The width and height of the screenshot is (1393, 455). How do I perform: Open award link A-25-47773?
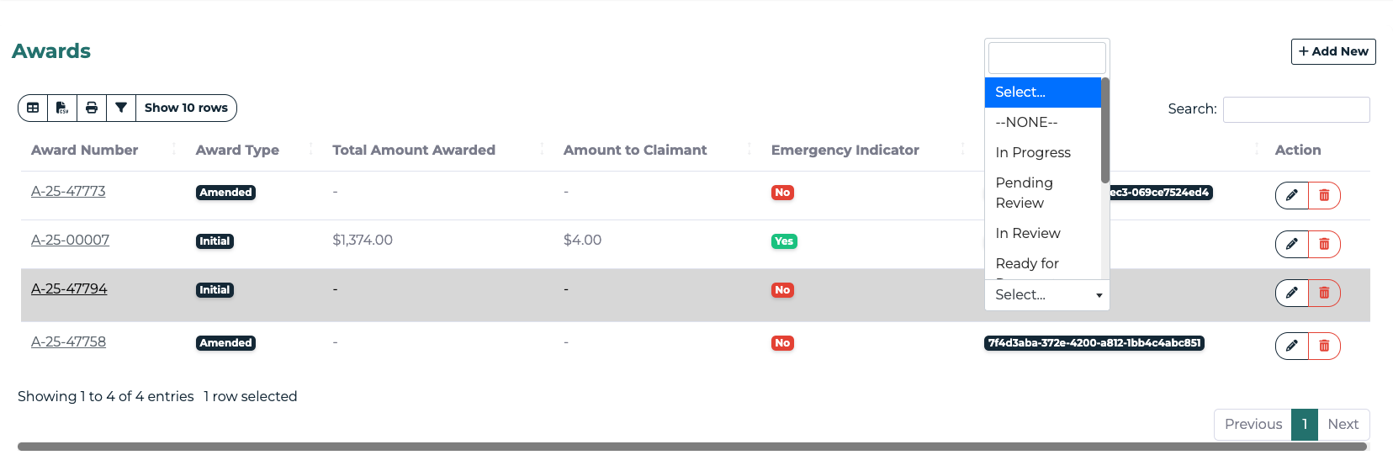[68, 192]
